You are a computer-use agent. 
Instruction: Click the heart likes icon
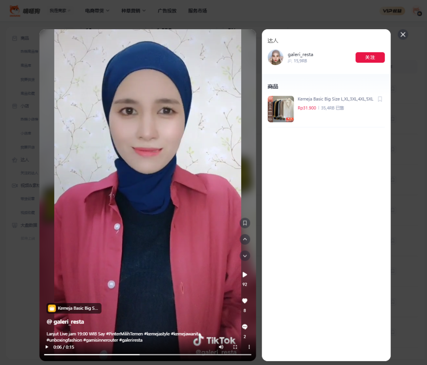pyautogui.click(x=245, y=301)
